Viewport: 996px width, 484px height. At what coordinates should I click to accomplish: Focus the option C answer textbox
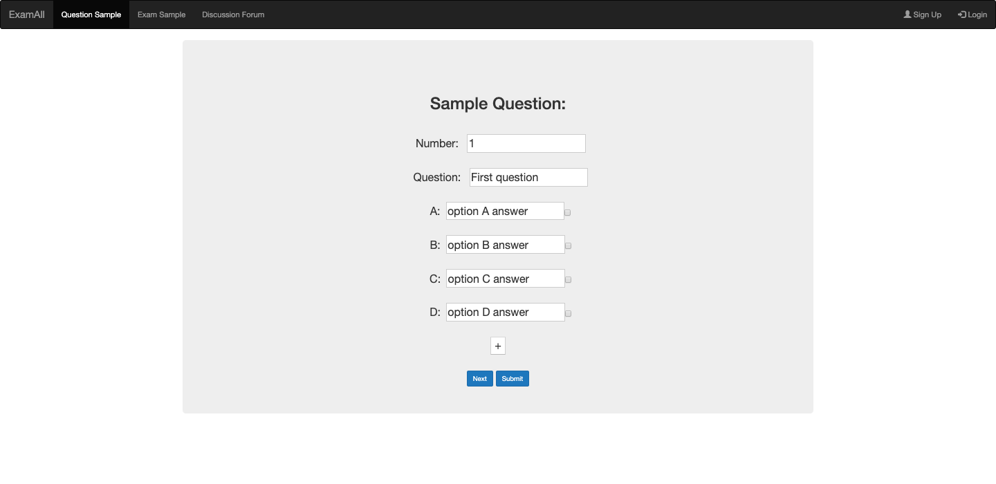505,279
